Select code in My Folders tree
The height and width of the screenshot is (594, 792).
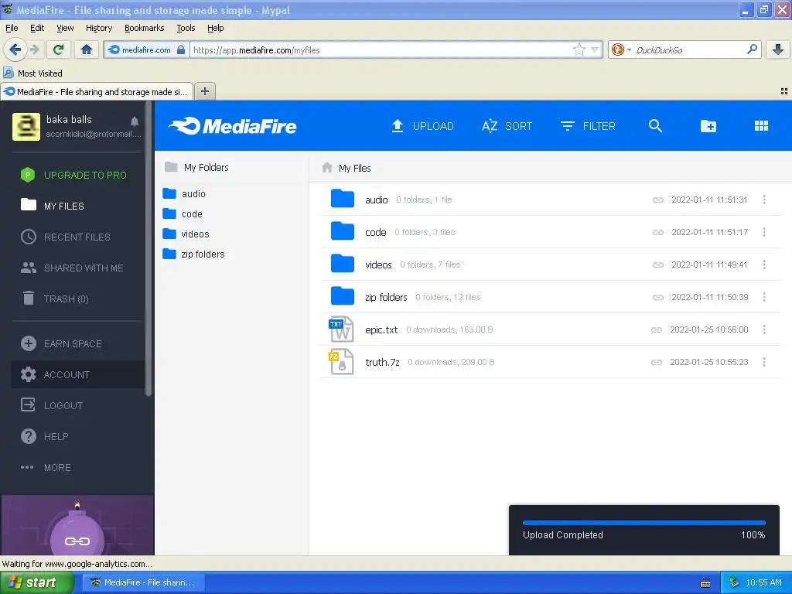(183, 214)
